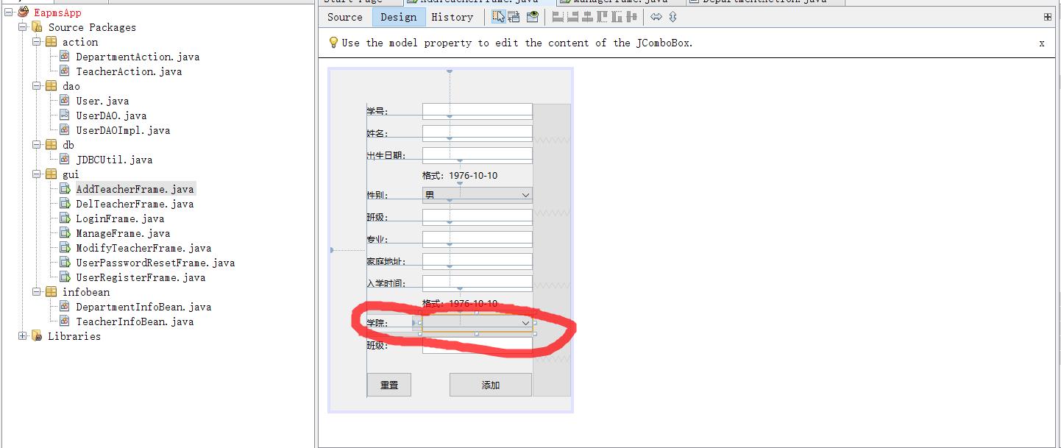This screenshot has width=1061, height=448.
Task: Click the 家庭地址 text field
Action: [478, 261]
